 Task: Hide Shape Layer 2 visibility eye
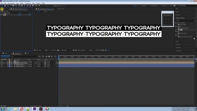[1, 64]
